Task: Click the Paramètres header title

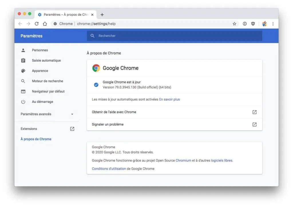Action: (x=31, y=36)
